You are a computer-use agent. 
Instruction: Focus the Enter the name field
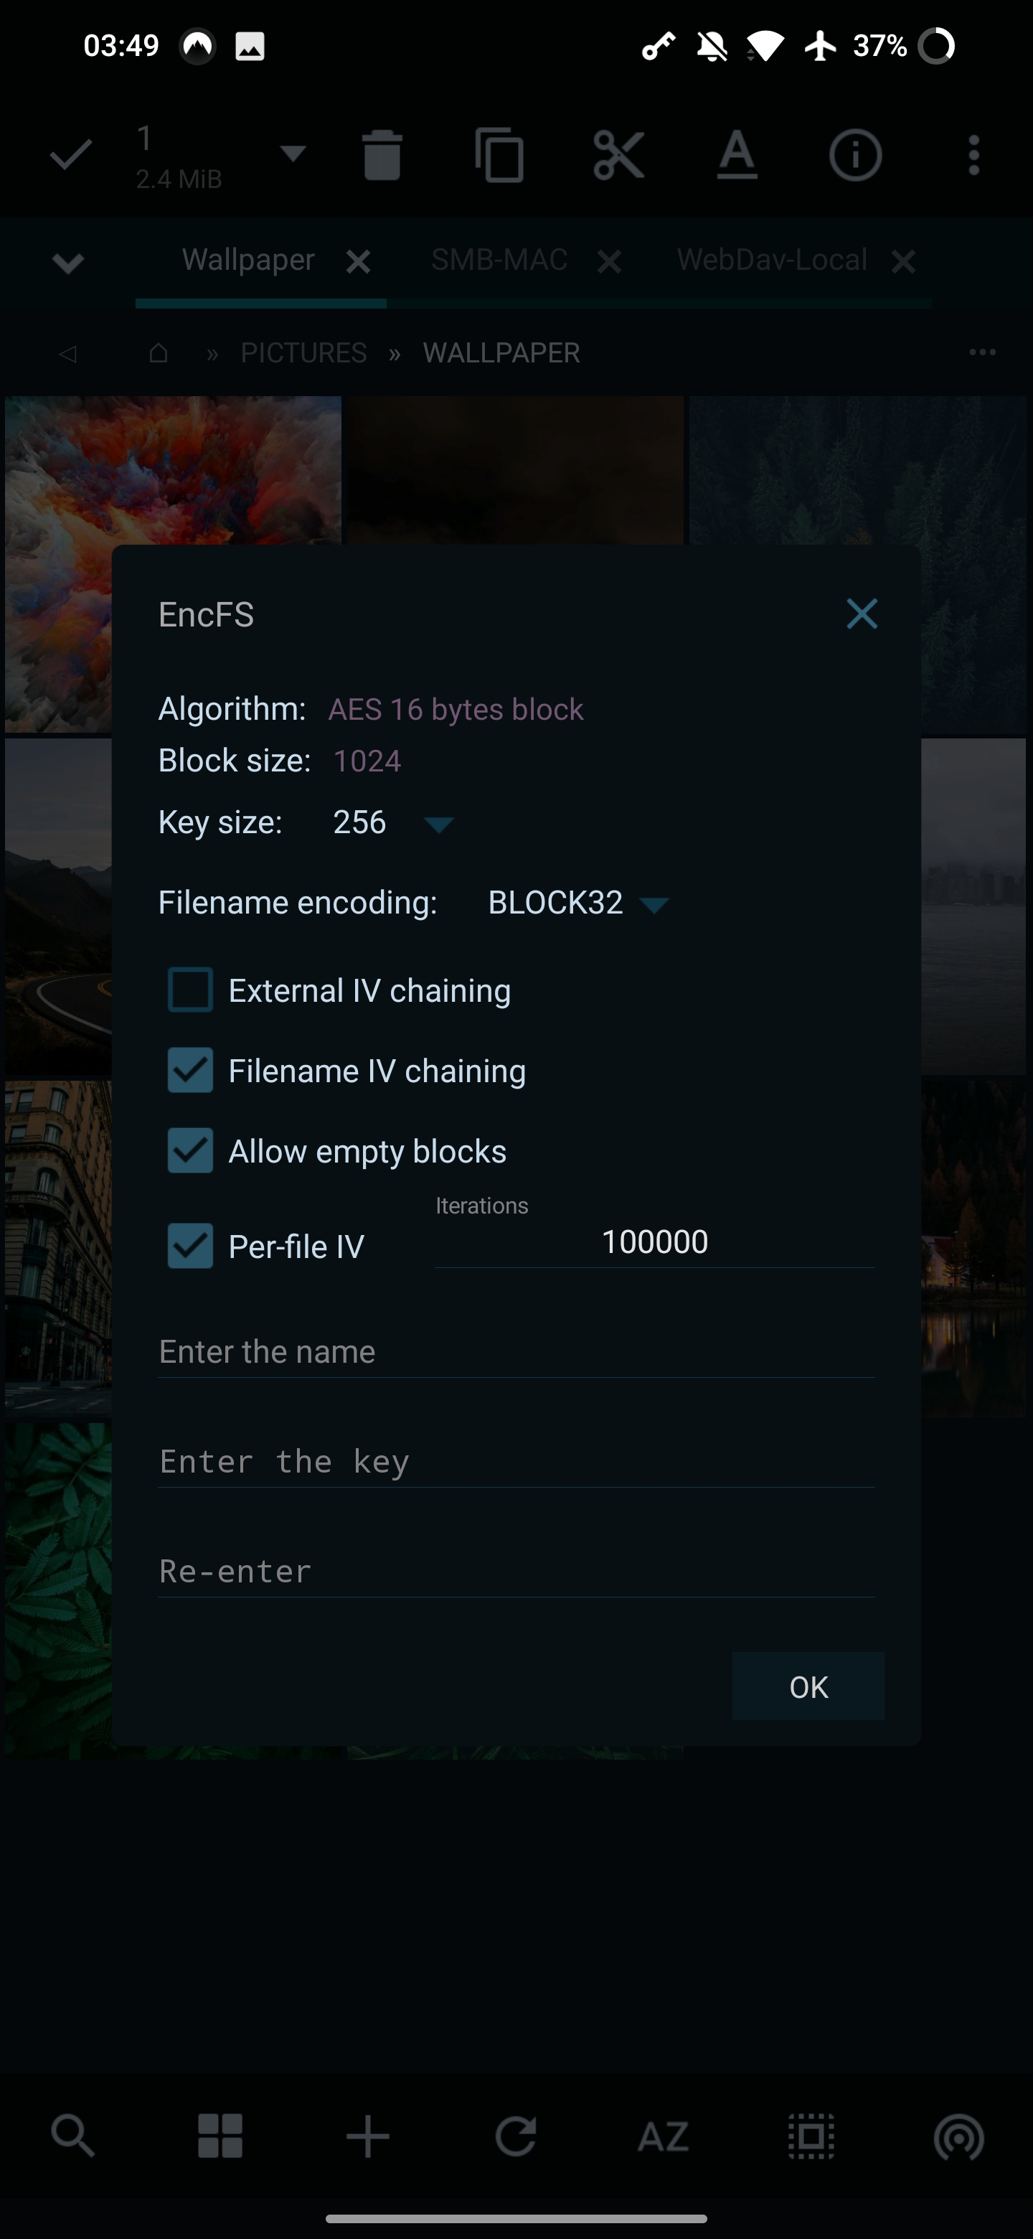pos(516,1351)
